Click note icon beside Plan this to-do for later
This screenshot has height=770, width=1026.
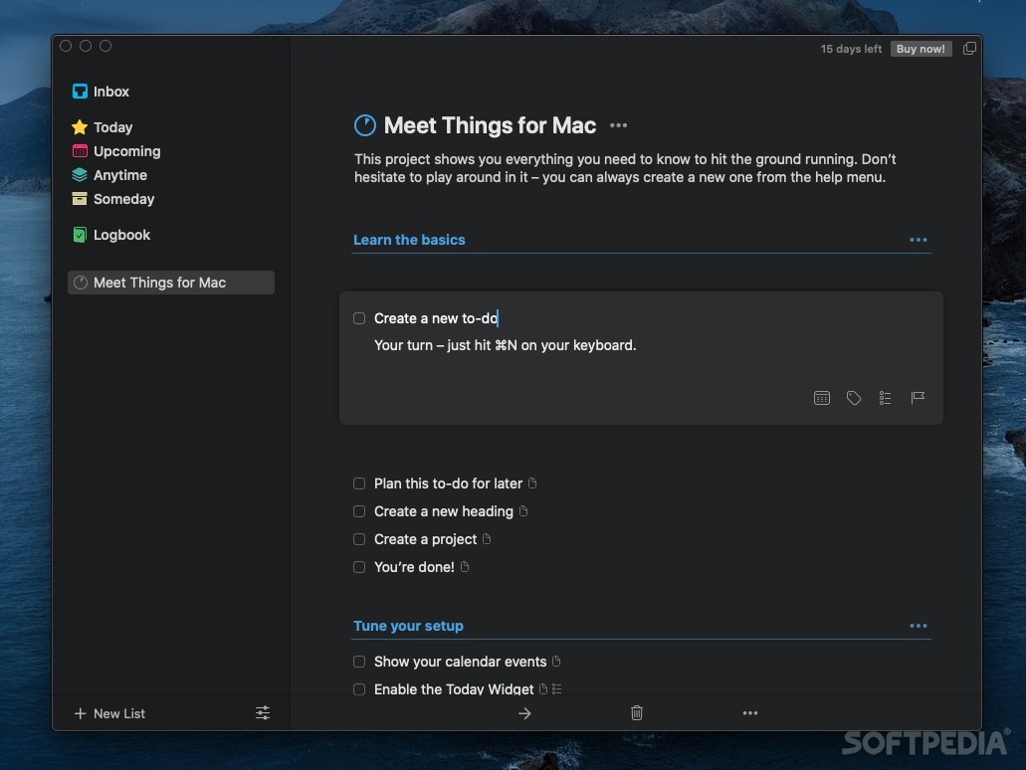[532, 482]
